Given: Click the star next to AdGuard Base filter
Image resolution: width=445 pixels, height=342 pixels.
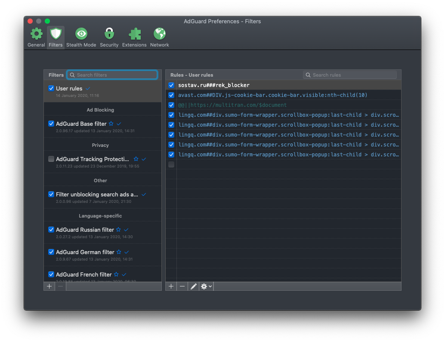Looking at the screenshot, I should 111,124.
